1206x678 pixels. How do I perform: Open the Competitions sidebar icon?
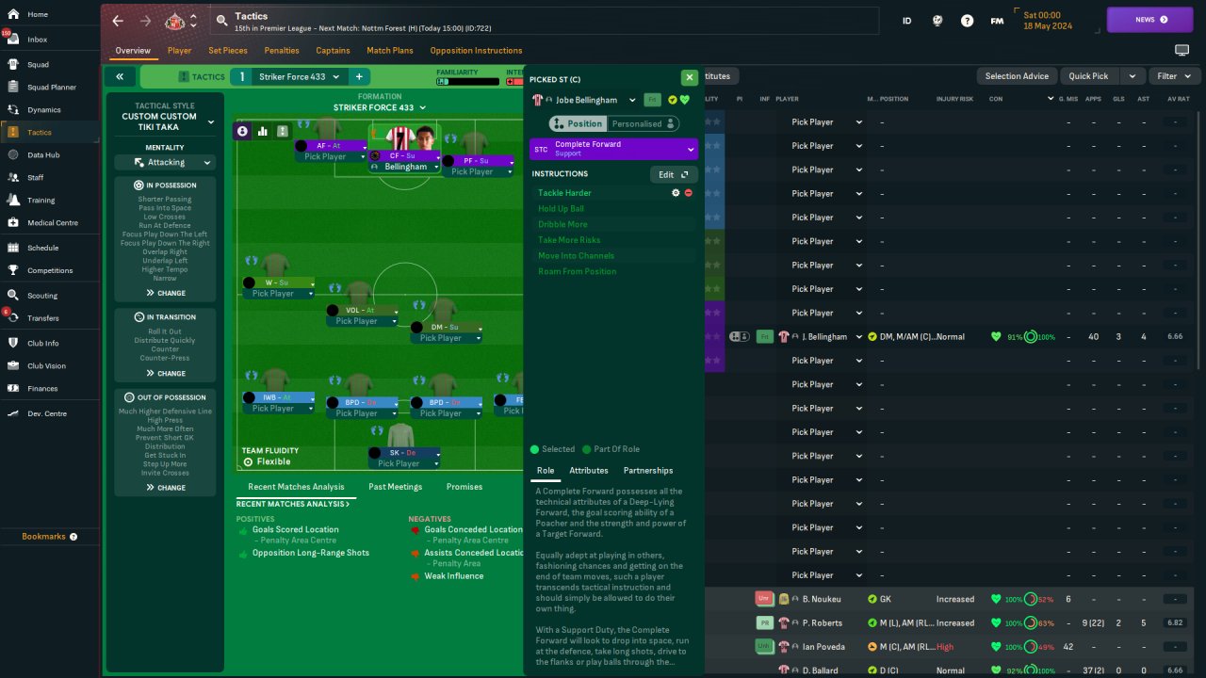[x=14, y=270]
